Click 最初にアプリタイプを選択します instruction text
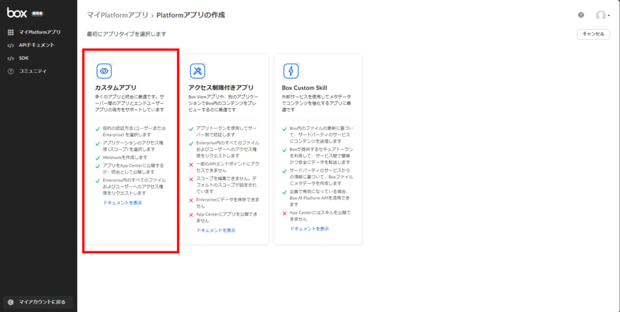The height and width of the screenshot is (312, 620). (x=127, y=34)
